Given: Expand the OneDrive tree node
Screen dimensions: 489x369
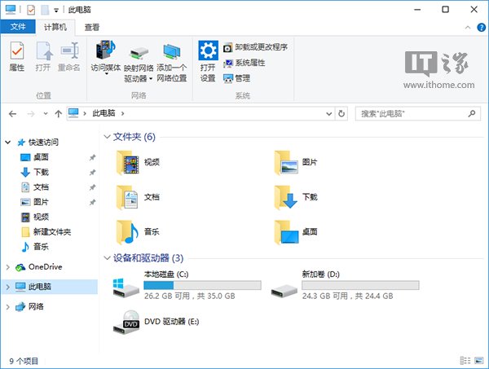Looking at the screenshot, I should (8, 266).
